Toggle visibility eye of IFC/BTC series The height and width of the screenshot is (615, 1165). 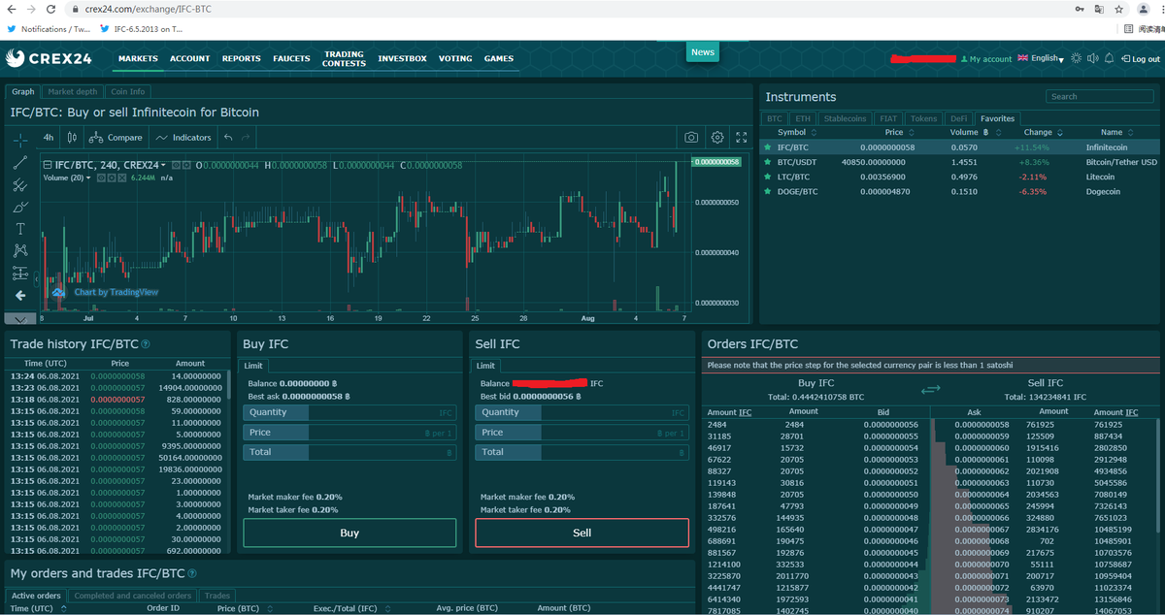coord(177,165)
